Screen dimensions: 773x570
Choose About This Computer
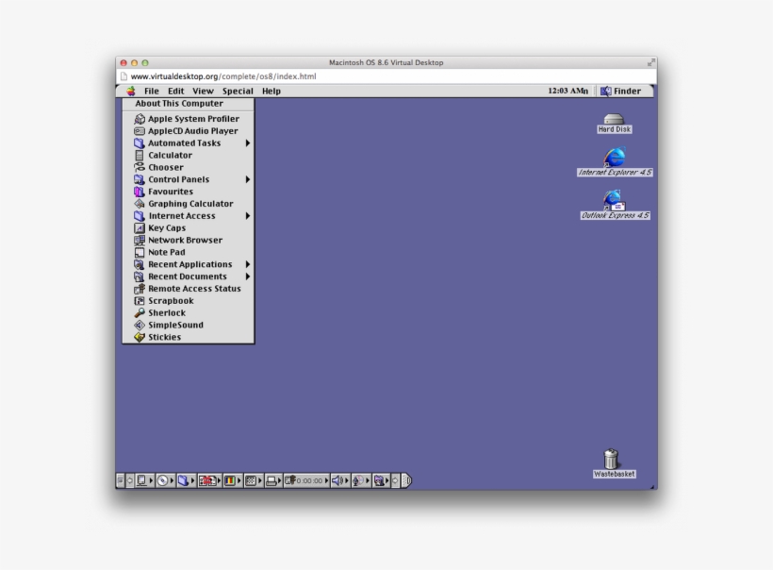tap(179, 104)
